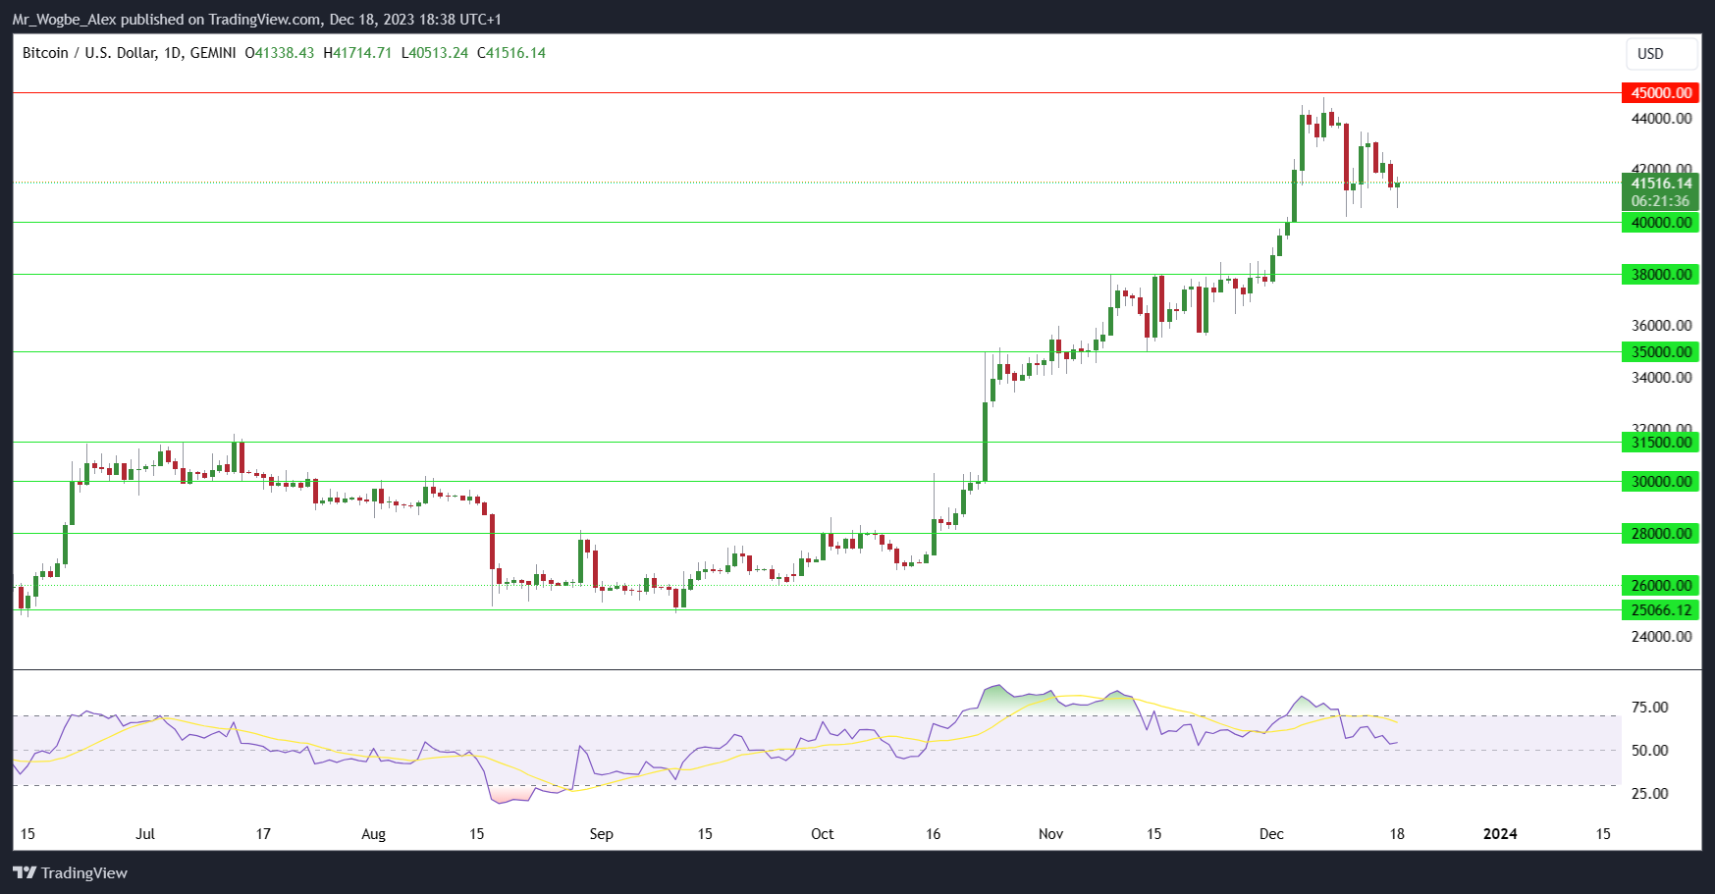The image size is (1715, 894).
Task: Click the Oct label on time axis
Action: tap(822, 834)
